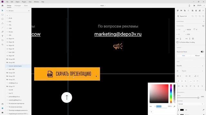
Task: Open the Plugins panel icon
Action: pyautogui.click(x=2, y=112)
